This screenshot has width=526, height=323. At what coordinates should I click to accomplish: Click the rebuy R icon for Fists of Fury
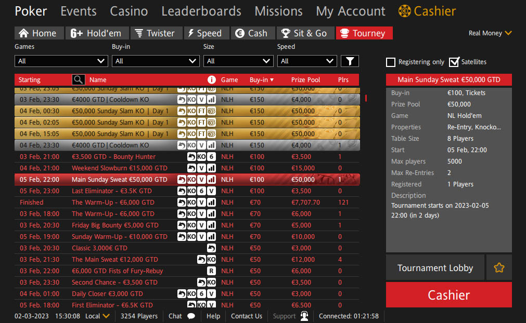click(x=211, y=271)
